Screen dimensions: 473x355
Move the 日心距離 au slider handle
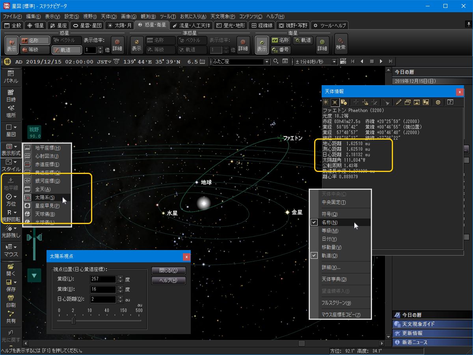pos(73,321)
